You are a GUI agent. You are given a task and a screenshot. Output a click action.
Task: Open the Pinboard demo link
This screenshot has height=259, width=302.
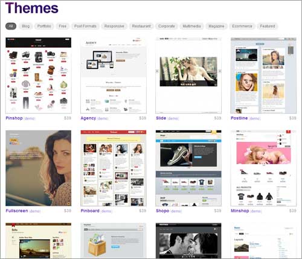point(106,211)
